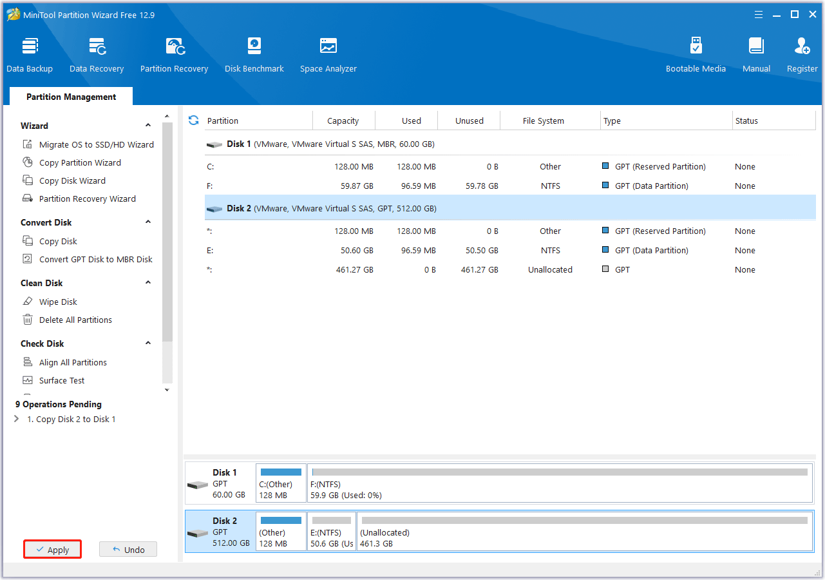Select the Wipe Disk option

coord(55,302)
